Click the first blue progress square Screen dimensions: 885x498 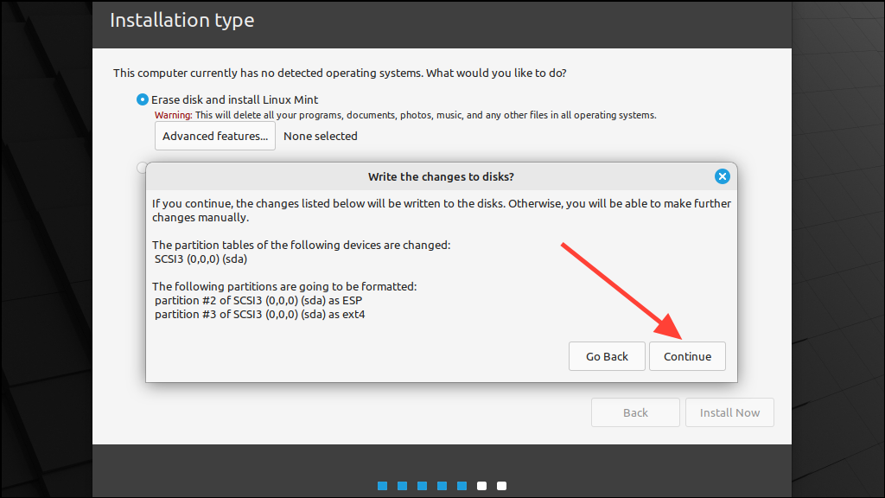[382, 486]
